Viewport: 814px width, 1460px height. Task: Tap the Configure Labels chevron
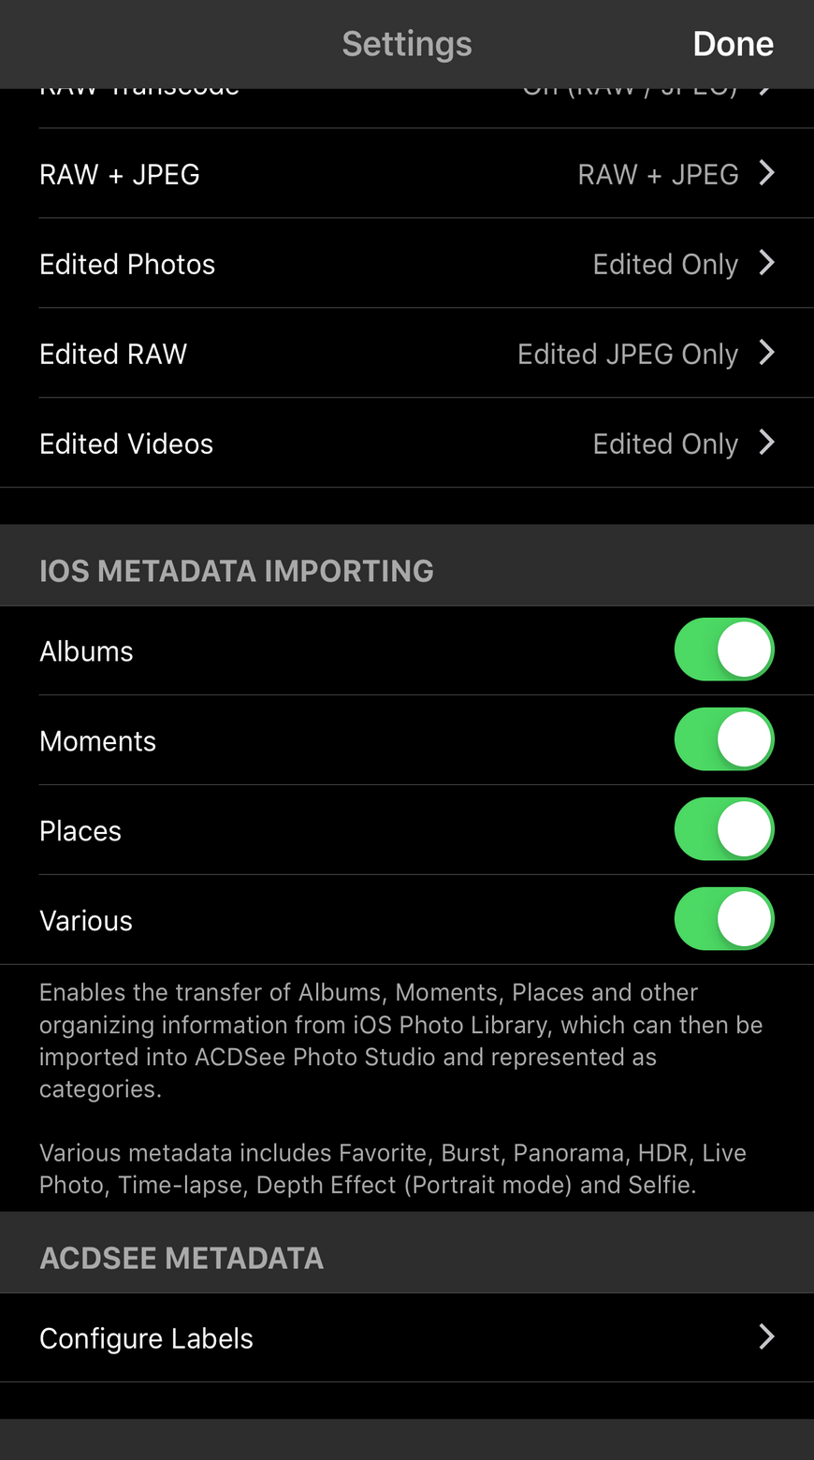(766, 1336)
